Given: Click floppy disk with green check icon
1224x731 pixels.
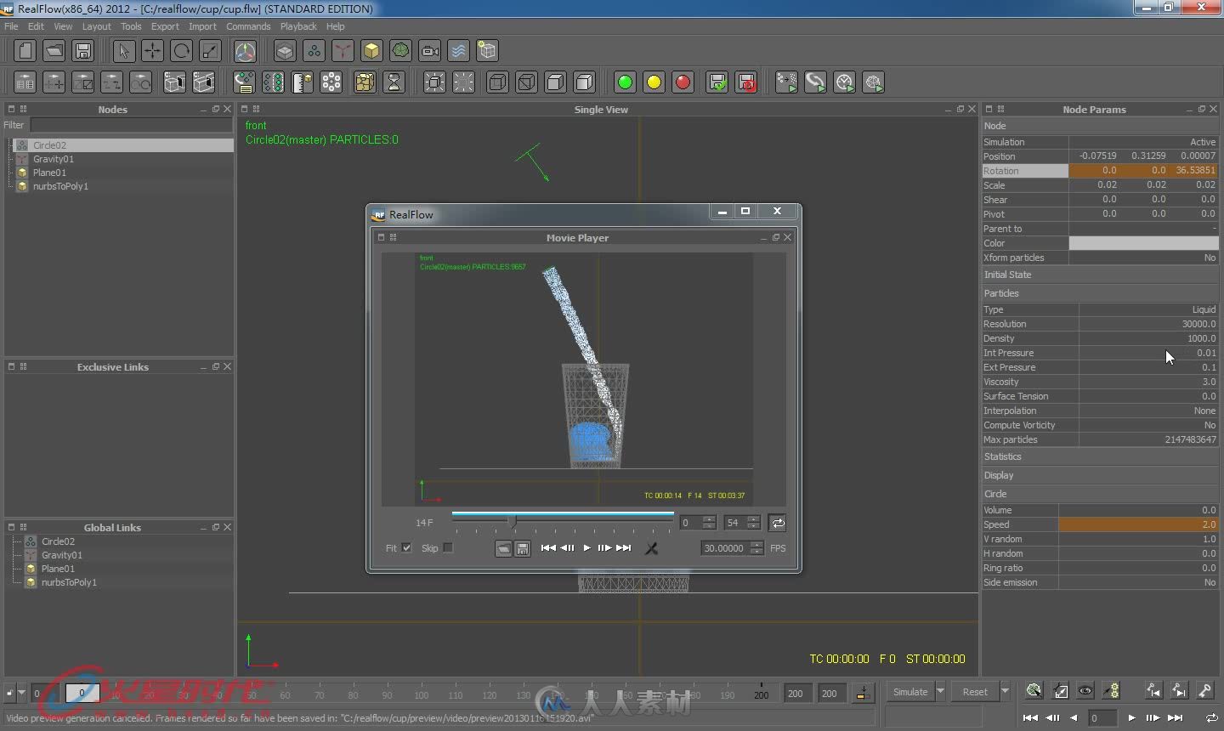Looking at the screenshot, I should tap(717, 82).
